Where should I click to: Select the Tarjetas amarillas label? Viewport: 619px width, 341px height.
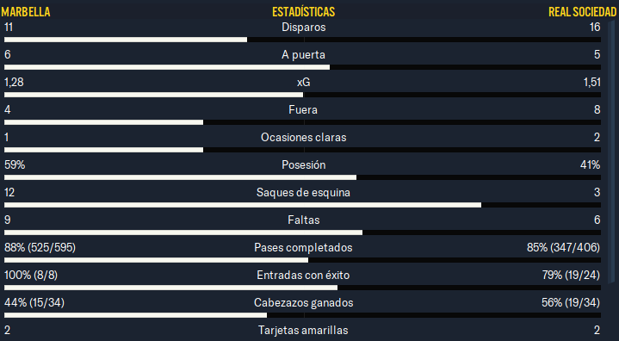coord(303,330)
